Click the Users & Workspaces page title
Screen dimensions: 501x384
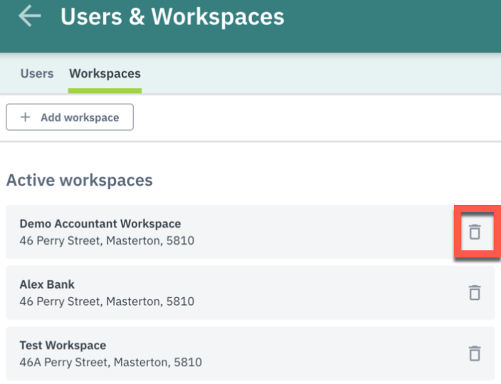click(x=172, y=16)
